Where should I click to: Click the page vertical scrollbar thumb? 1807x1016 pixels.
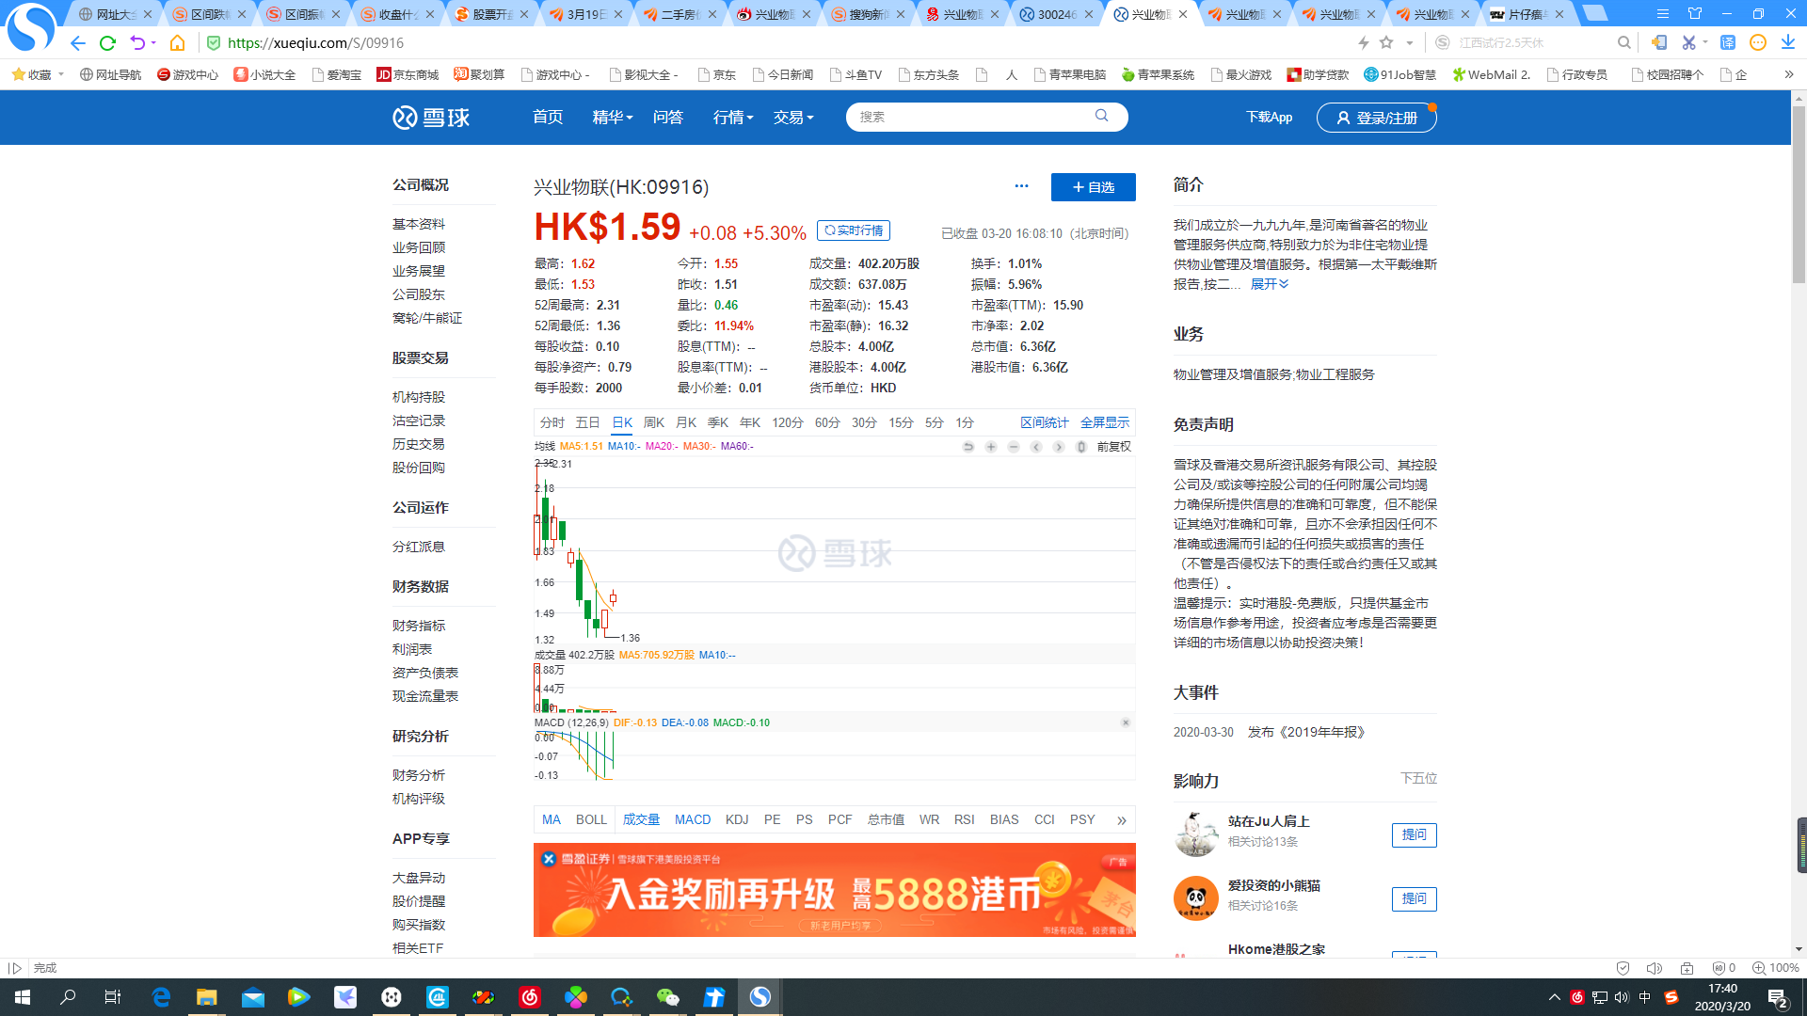click(1799, 196)
